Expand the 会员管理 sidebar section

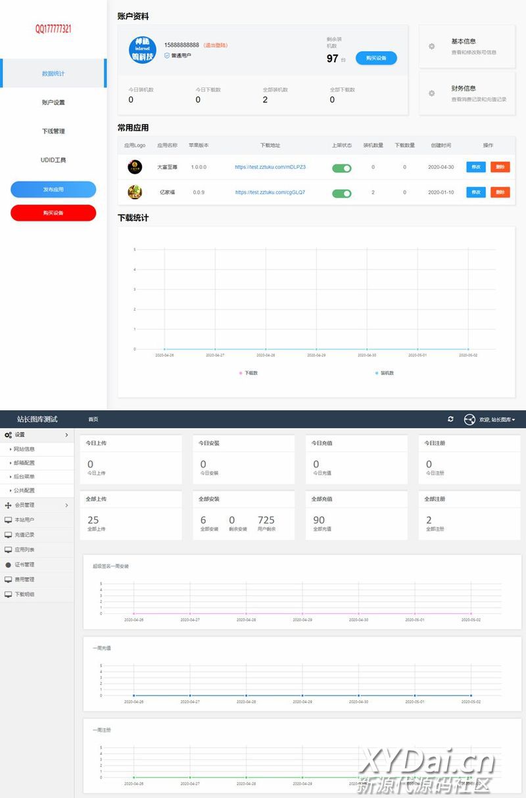[36, 505]
